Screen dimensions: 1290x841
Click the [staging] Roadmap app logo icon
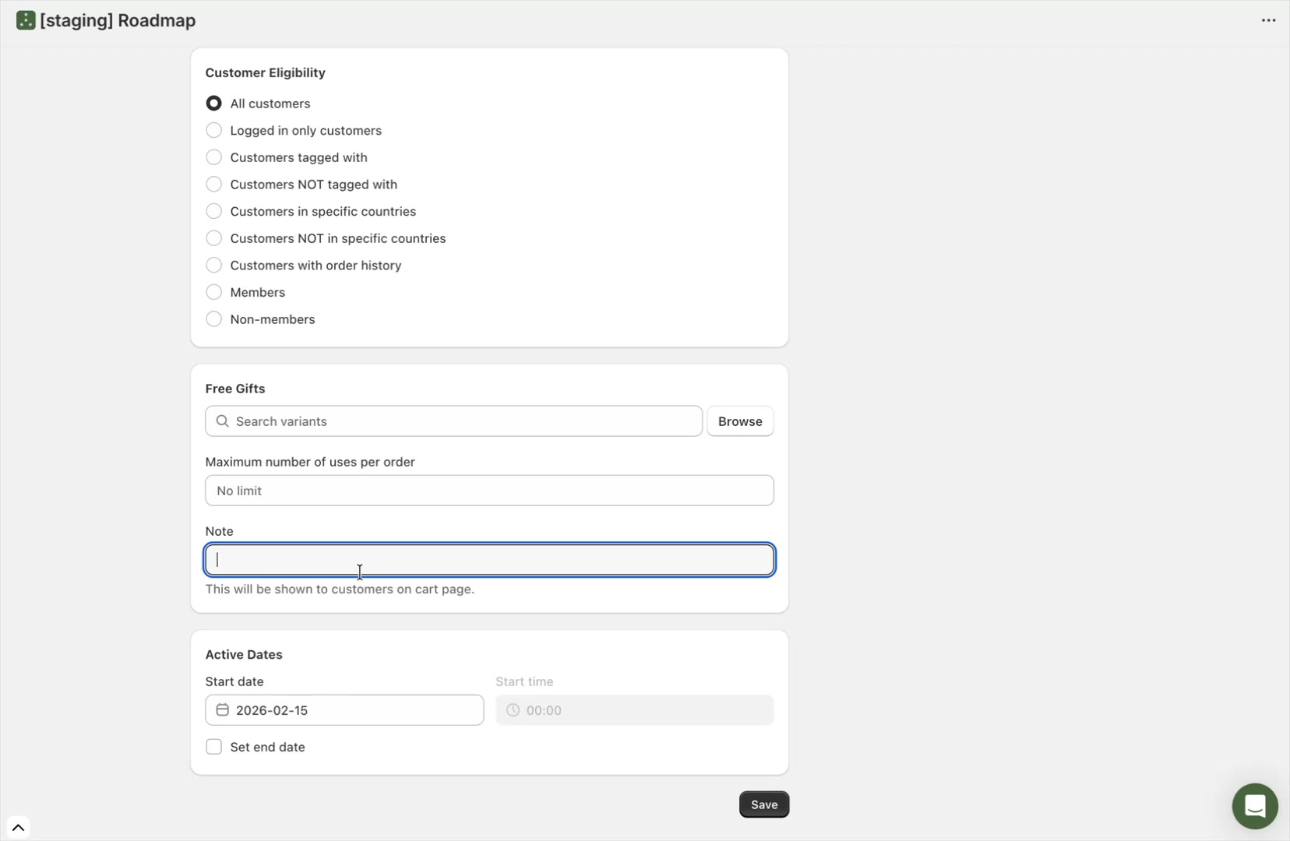point(24,20)
